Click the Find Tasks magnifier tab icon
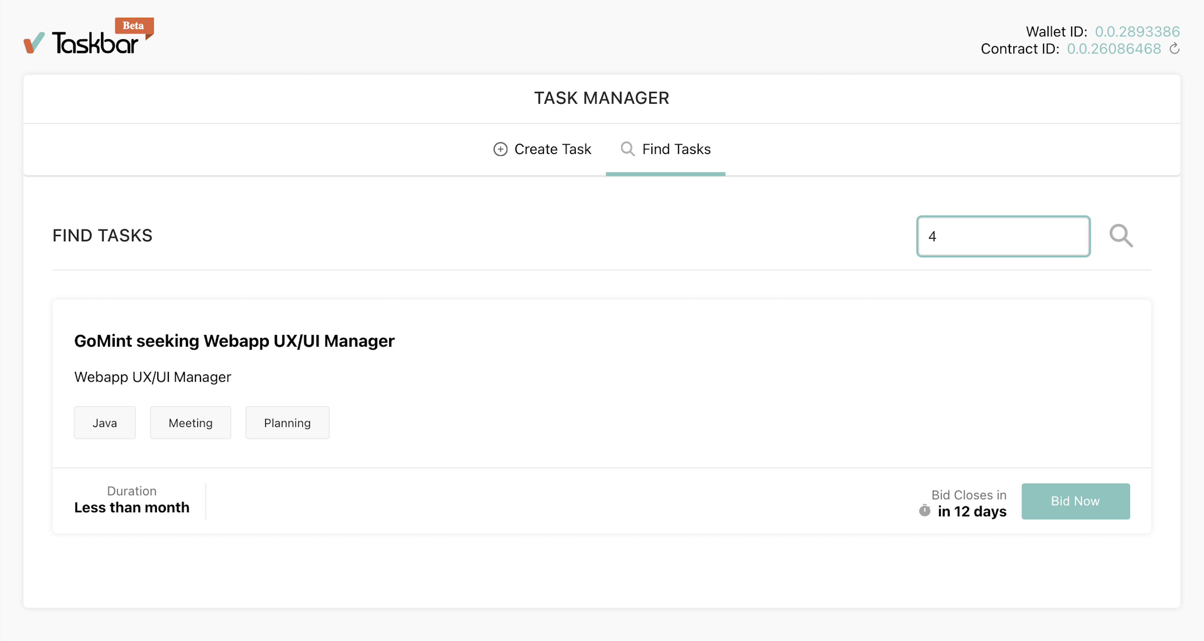 [x=627, y=148]
